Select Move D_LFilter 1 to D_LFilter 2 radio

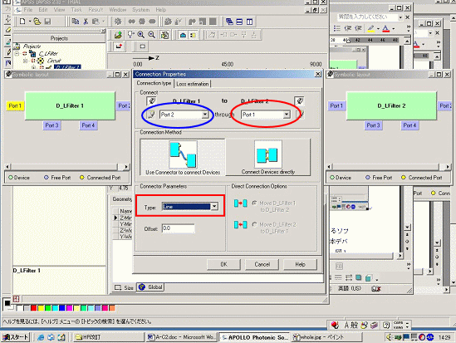coord(255,203)
